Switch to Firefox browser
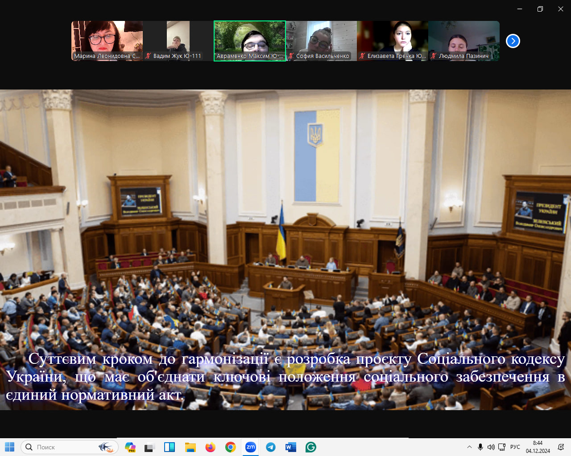Image resolution: width=571 pixels, height=456 pixels. coord(210,447)
